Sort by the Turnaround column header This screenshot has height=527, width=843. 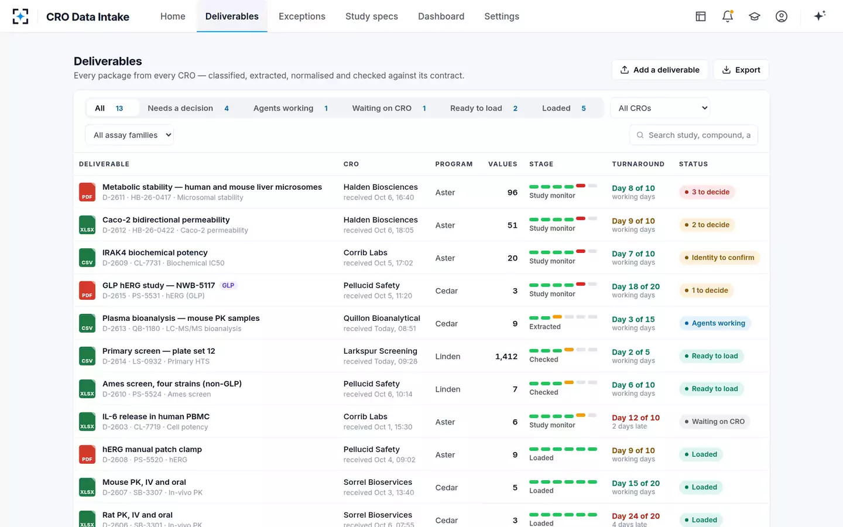tap(638, 164)
